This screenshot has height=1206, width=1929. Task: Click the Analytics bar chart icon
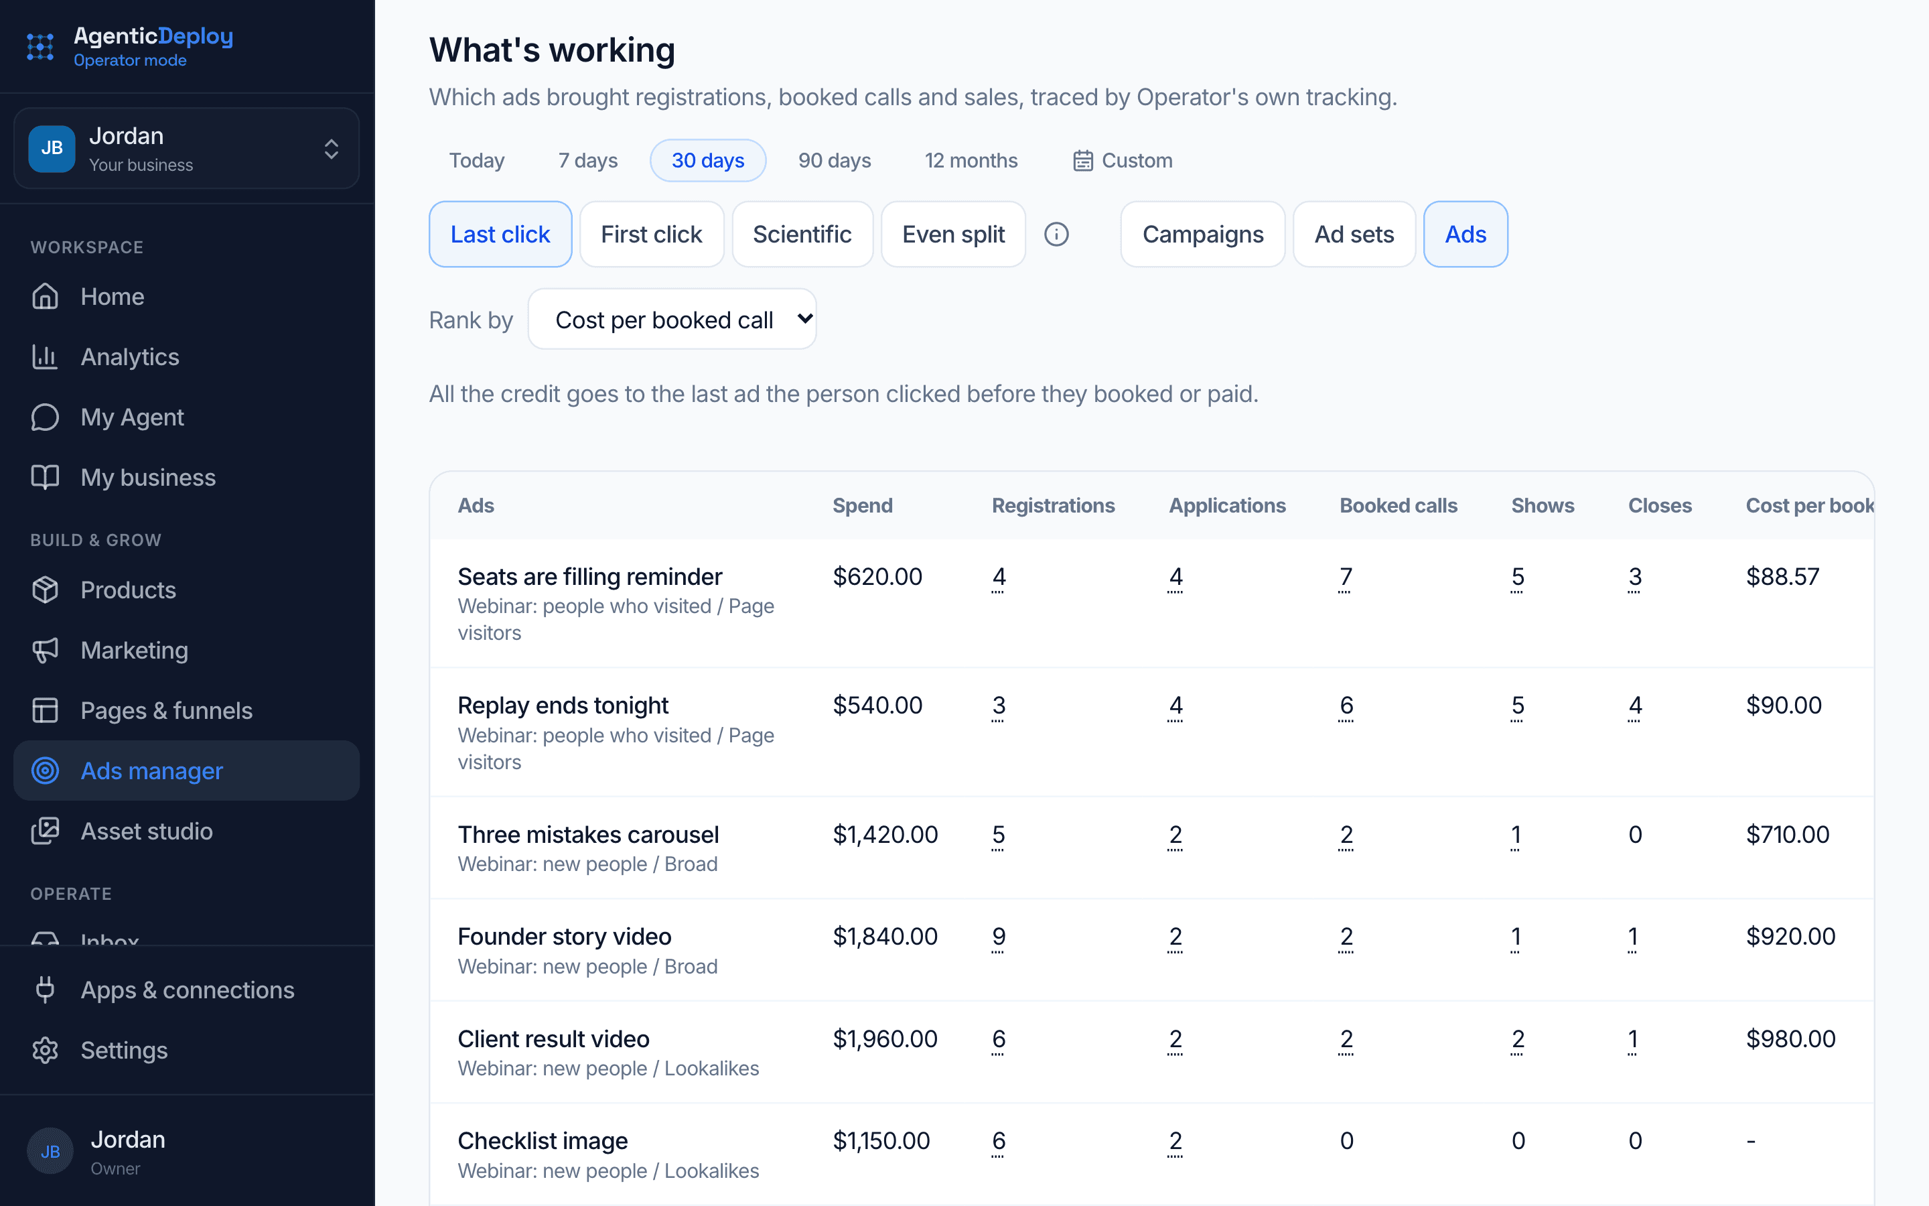point(46,356)
